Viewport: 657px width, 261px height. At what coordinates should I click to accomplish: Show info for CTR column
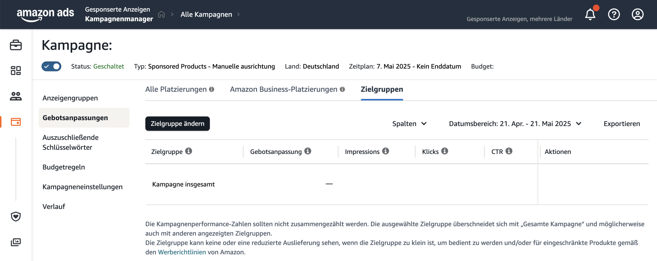[509, 151]
